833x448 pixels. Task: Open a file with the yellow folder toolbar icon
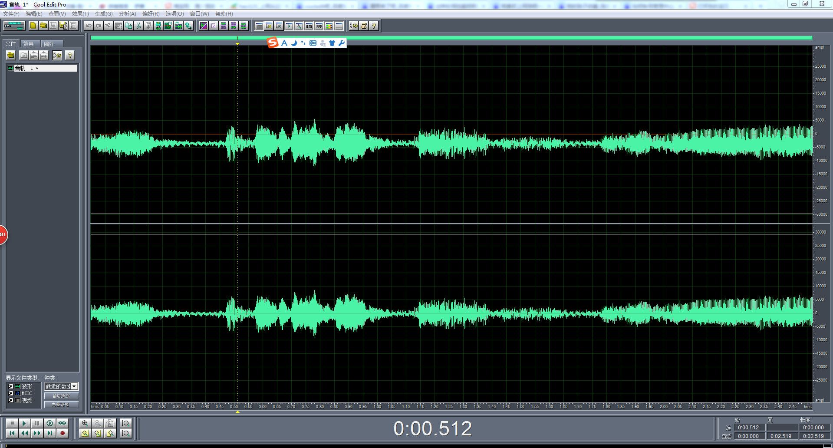click(43, 26)
